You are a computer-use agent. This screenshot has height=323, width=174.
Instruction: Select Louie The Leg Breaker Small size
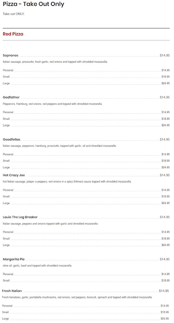pos(86,238)
